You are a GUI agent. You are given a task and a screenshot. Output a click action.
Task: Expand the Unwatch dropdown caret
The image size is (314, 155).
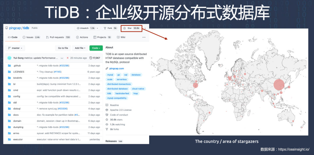(x=97, y=28)
